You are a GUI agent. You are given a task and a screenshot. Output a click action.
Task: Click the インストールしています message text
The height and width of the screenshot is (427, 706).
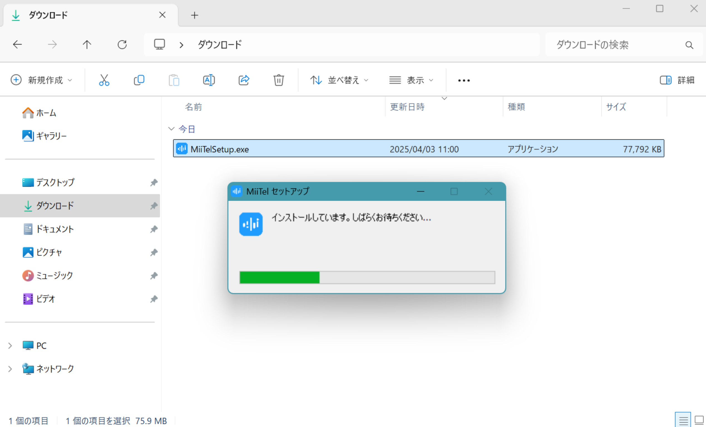pyautogui.click(x=352, y=217)
